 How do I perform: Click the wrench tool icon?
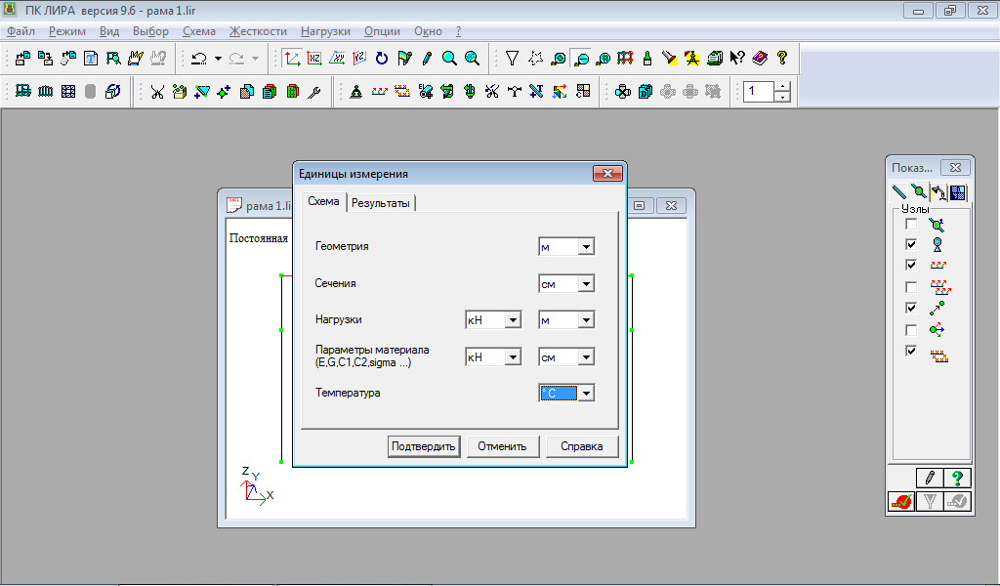click(x=313, y=92)
